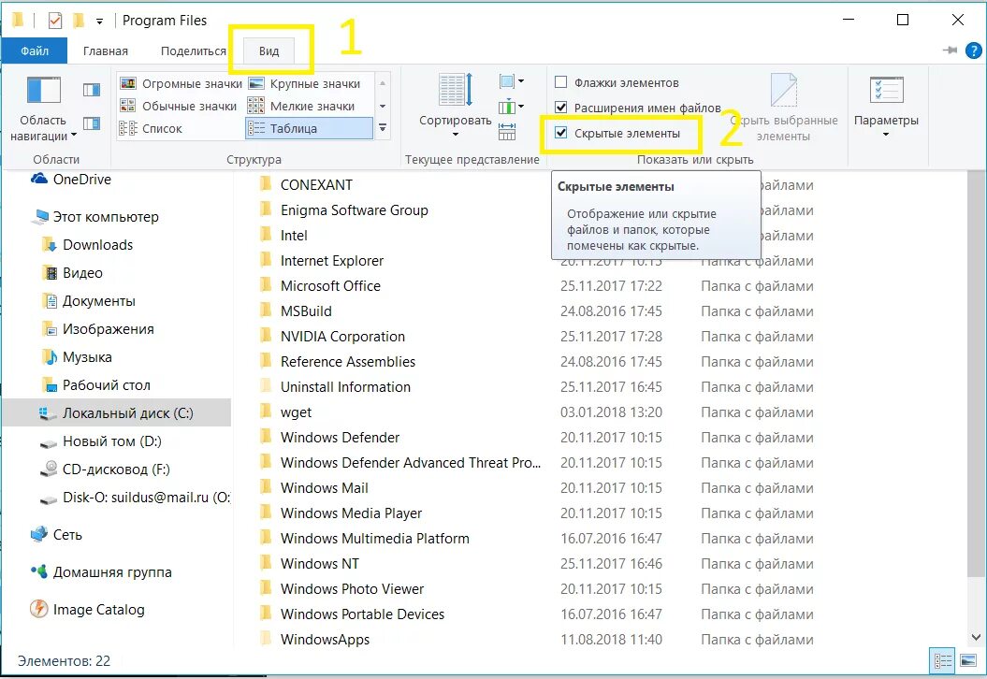The width and height of the screenshot is (987, 679).
Task: Open Документы in navigation pane
Action: [89, 301]
